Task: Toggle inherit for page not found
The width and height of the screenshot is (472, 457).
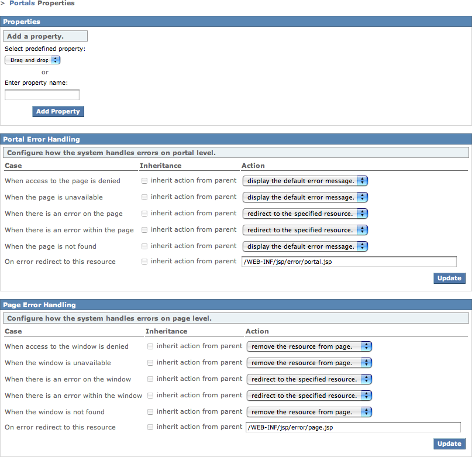Action: [x=144, y=246]
